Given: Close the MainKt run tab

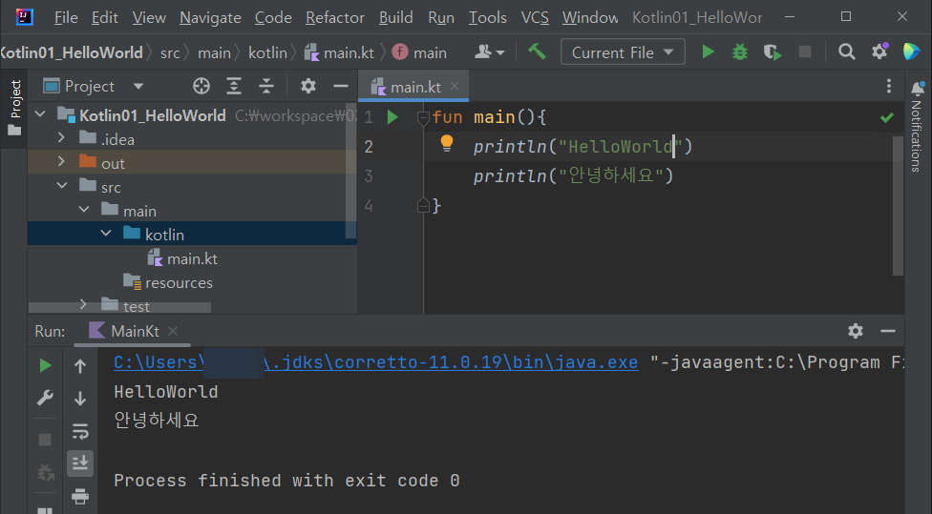Looking at the screenshot, I should coord(173,331).
